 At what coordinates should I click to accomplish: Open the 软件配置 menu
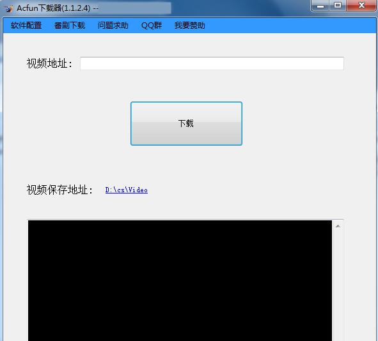26,26
